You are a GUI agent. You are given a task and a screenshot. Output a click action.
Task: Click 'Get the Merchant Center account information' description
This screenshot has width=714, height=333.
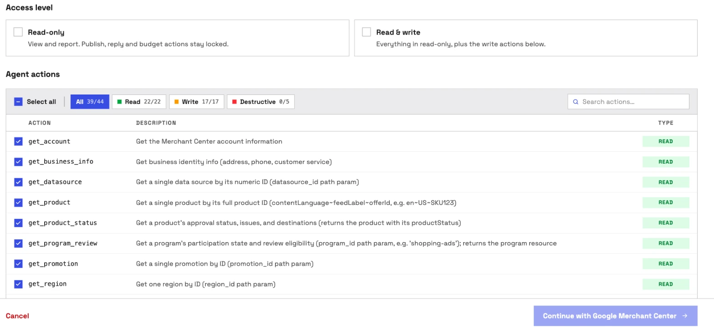pos(209,141)
